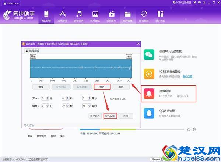221x162 pixels.
Task: Click the ringtone maker dialog title icon
Action: (x=24, y=44)
